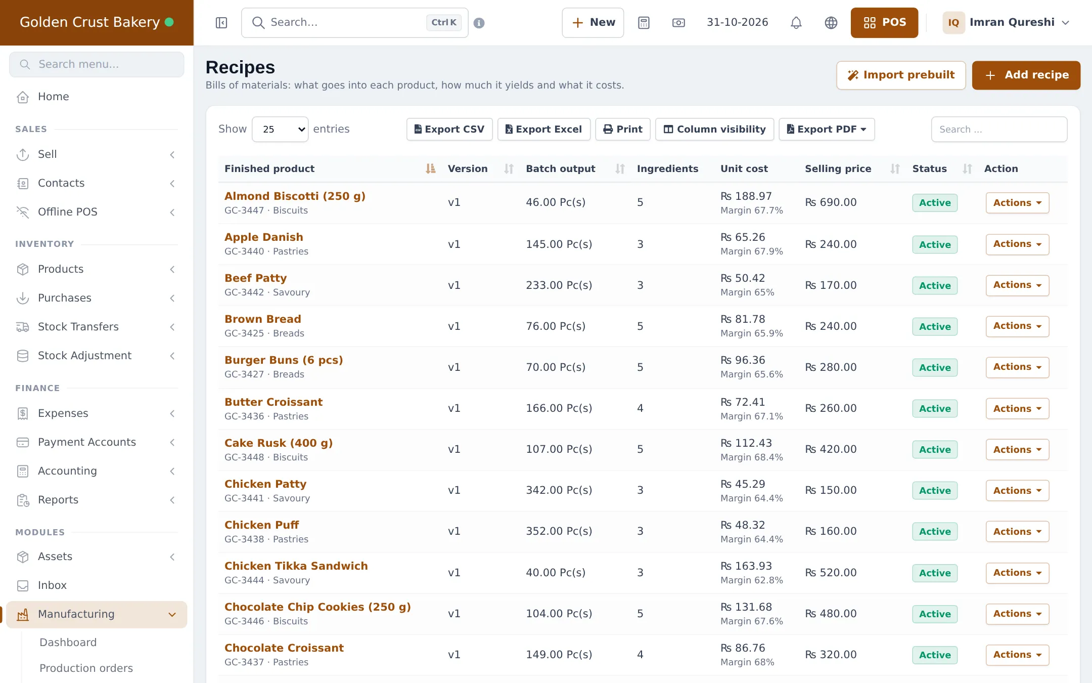Collapse the Manufacturing menu chevron

tap(172, 614)
